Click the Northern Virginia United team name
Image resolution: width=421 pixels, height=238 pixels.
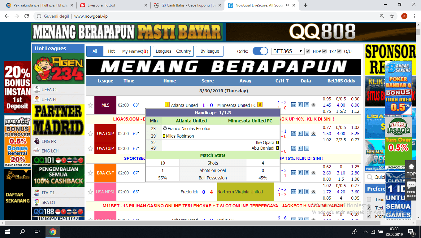point(240,192)
